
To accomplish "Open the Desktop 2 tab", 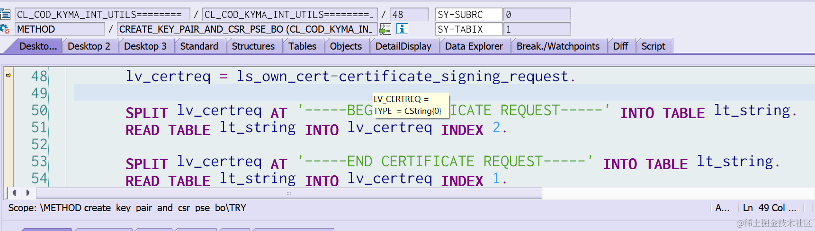I will tap(89, 46).
